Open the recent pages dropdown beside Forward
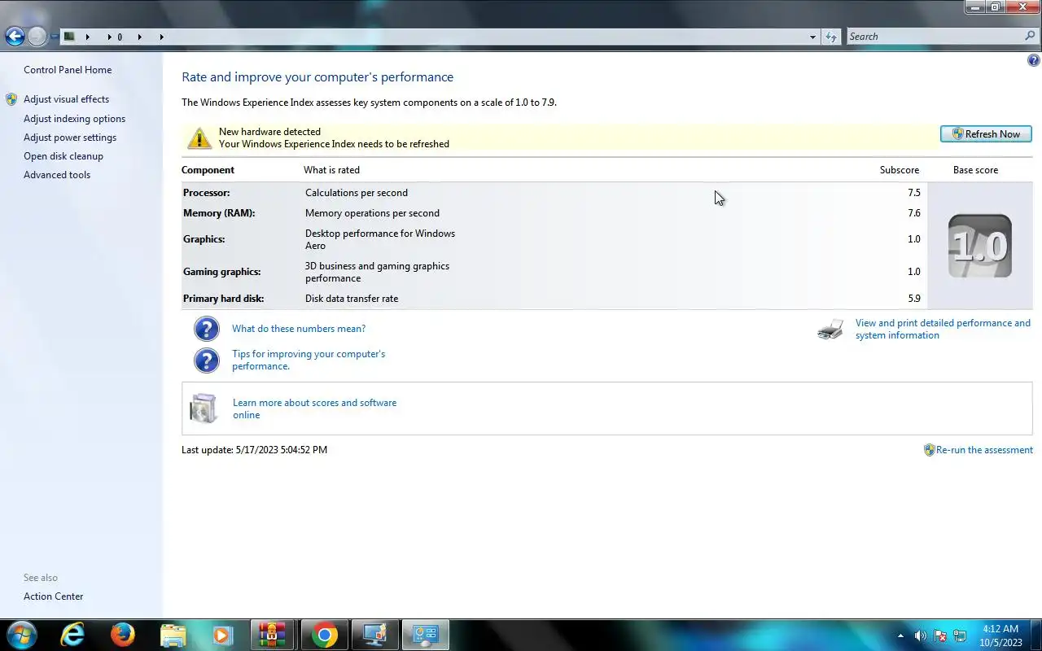 tap(54, 37)
